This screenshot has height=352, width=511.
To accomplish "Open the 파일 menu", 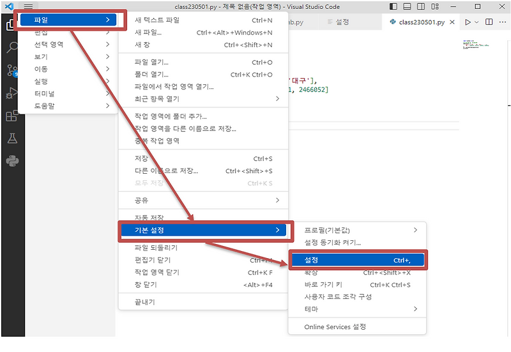I will pyautogui.click(x=68, y=20).
